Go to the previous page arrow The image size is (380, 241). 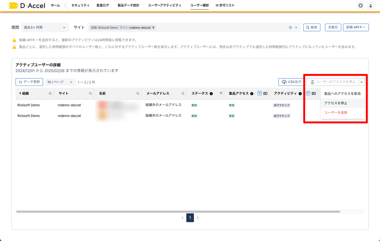[182, 218]
